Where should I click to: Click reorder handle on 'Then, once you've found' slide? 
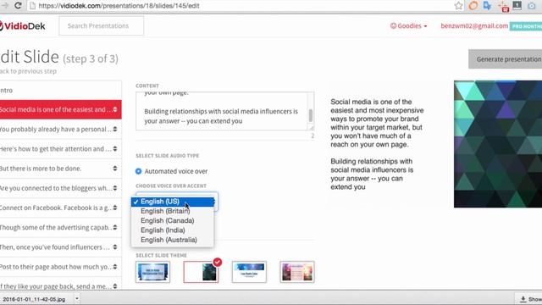(115, 247)
